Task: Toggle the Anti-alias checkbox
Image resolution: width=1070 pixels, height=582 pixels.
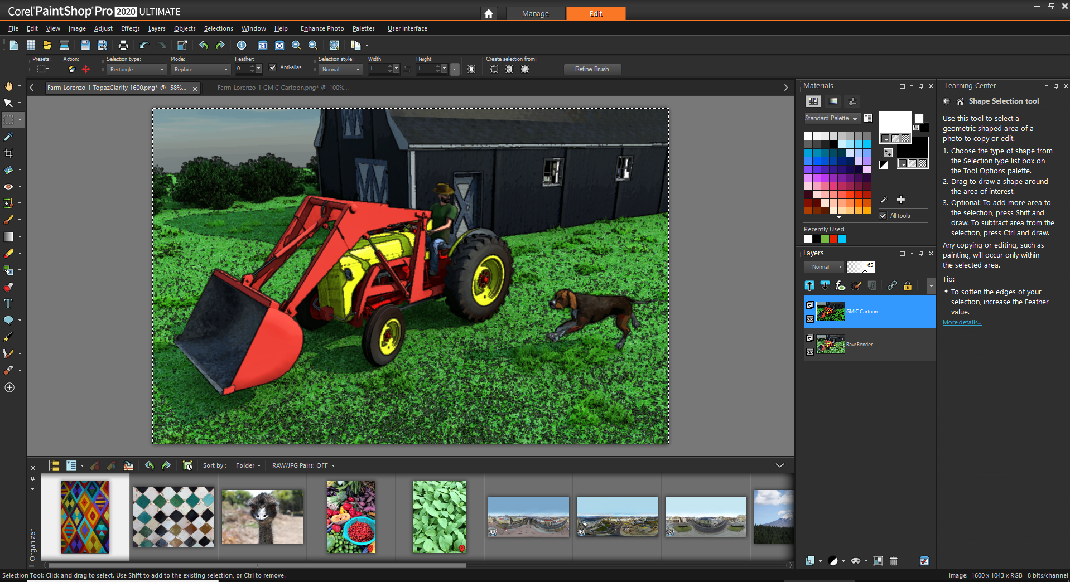Action: (273, 67)
